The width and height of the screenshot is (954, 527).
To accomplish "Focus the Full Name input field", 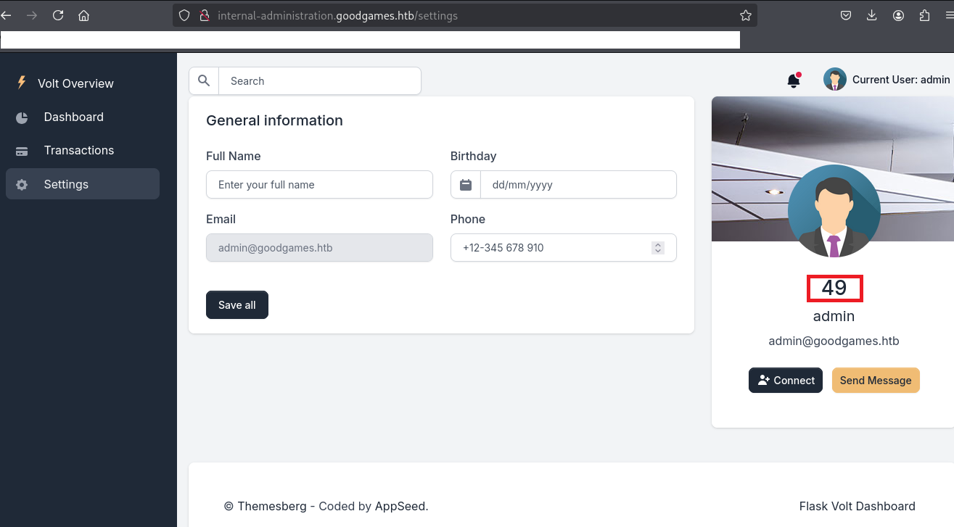I will click(x=319, y=185).
